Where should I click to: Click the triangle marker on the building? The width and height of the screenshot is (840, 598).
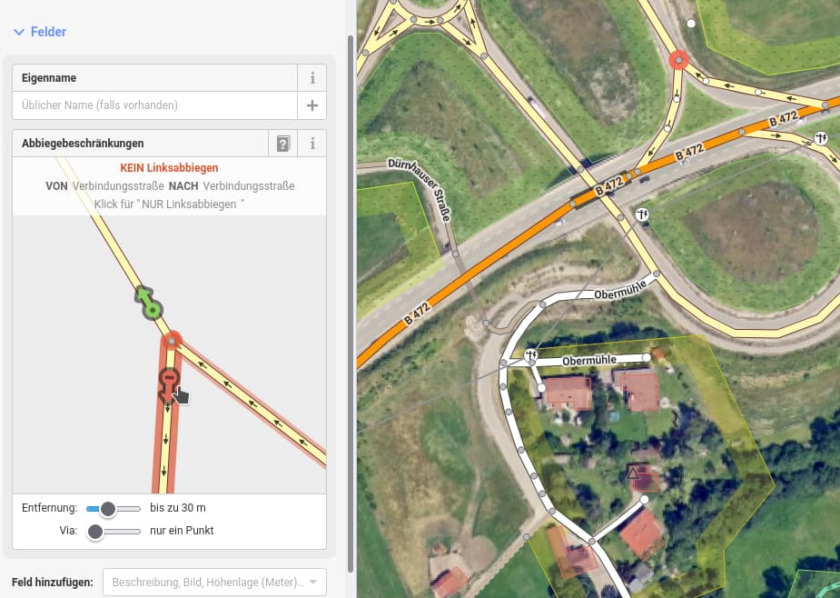[x=633, y=473]
